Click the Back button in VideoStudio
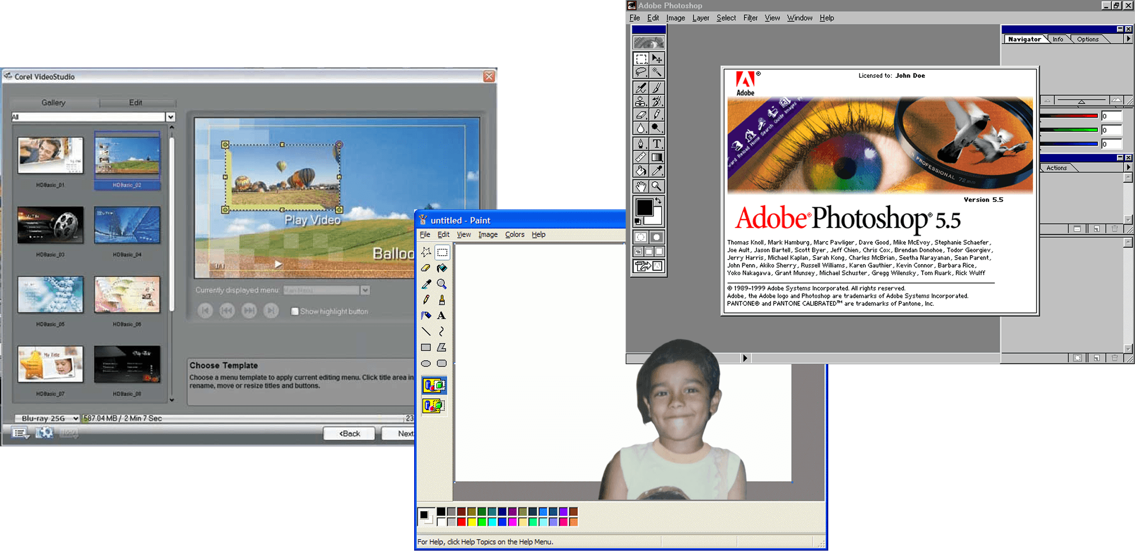Image resolution: width=1135 pixels, height=551 pixels. click(x=349, y=433)
